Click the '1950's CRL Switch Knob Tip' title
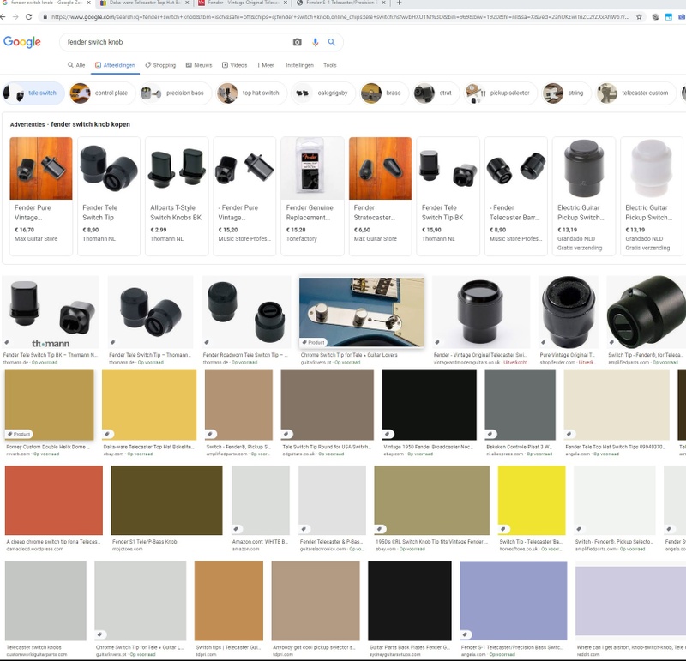The width and height of the screenshot is (686, 661). 432,542
